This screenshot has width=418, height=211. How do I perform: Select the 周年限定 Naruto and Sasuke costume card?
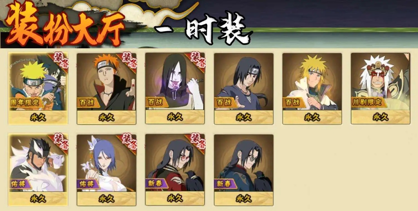click(x=38, y=88)
